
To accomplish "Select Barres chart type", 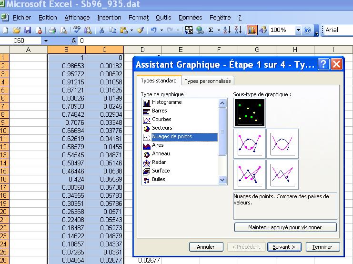I will (x=180, y=111).
